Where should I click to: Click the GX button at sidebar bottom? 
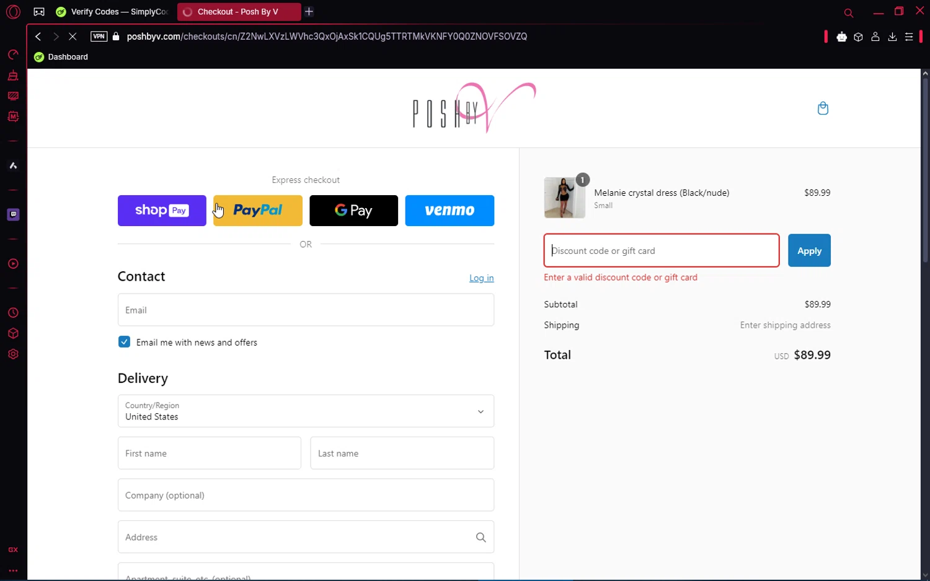pyautogui.click(x=13, y=550)
